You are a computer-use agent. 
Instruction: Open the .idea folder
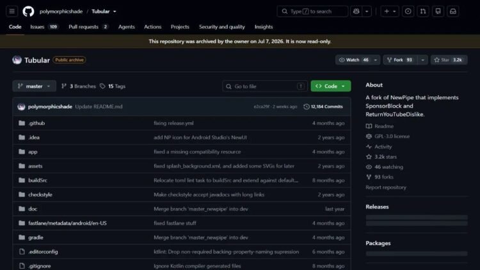(34, 138)
